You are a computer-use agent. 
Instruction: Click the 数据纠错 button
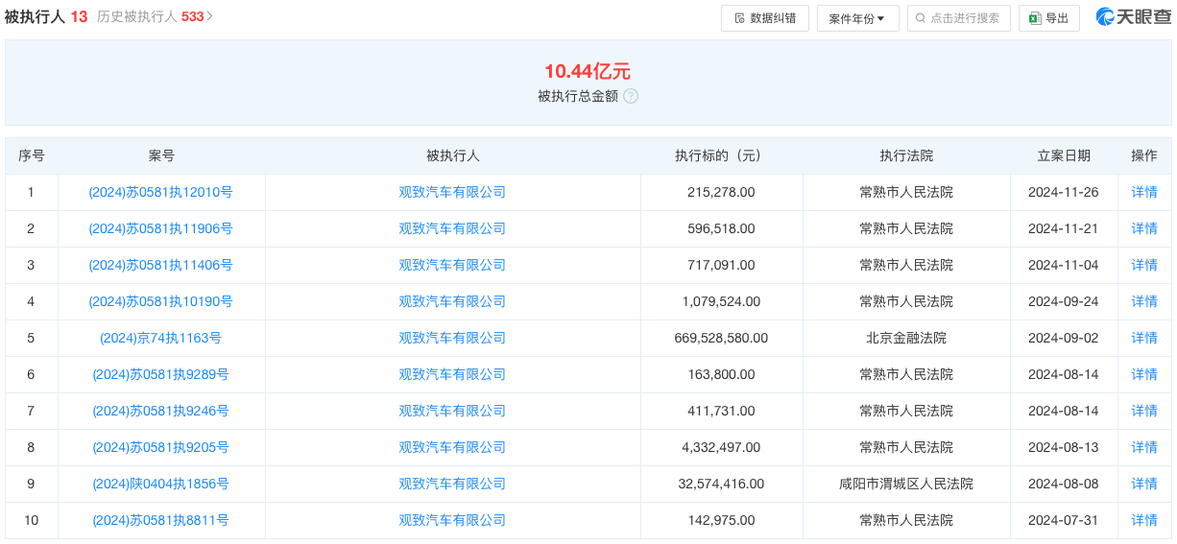click(x=765, y=18)
